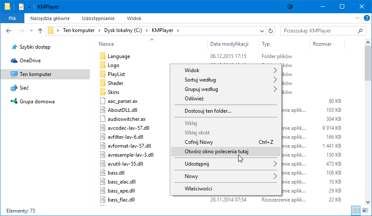
Task: Open address bar history dropdown
Action: coord(262,31)
